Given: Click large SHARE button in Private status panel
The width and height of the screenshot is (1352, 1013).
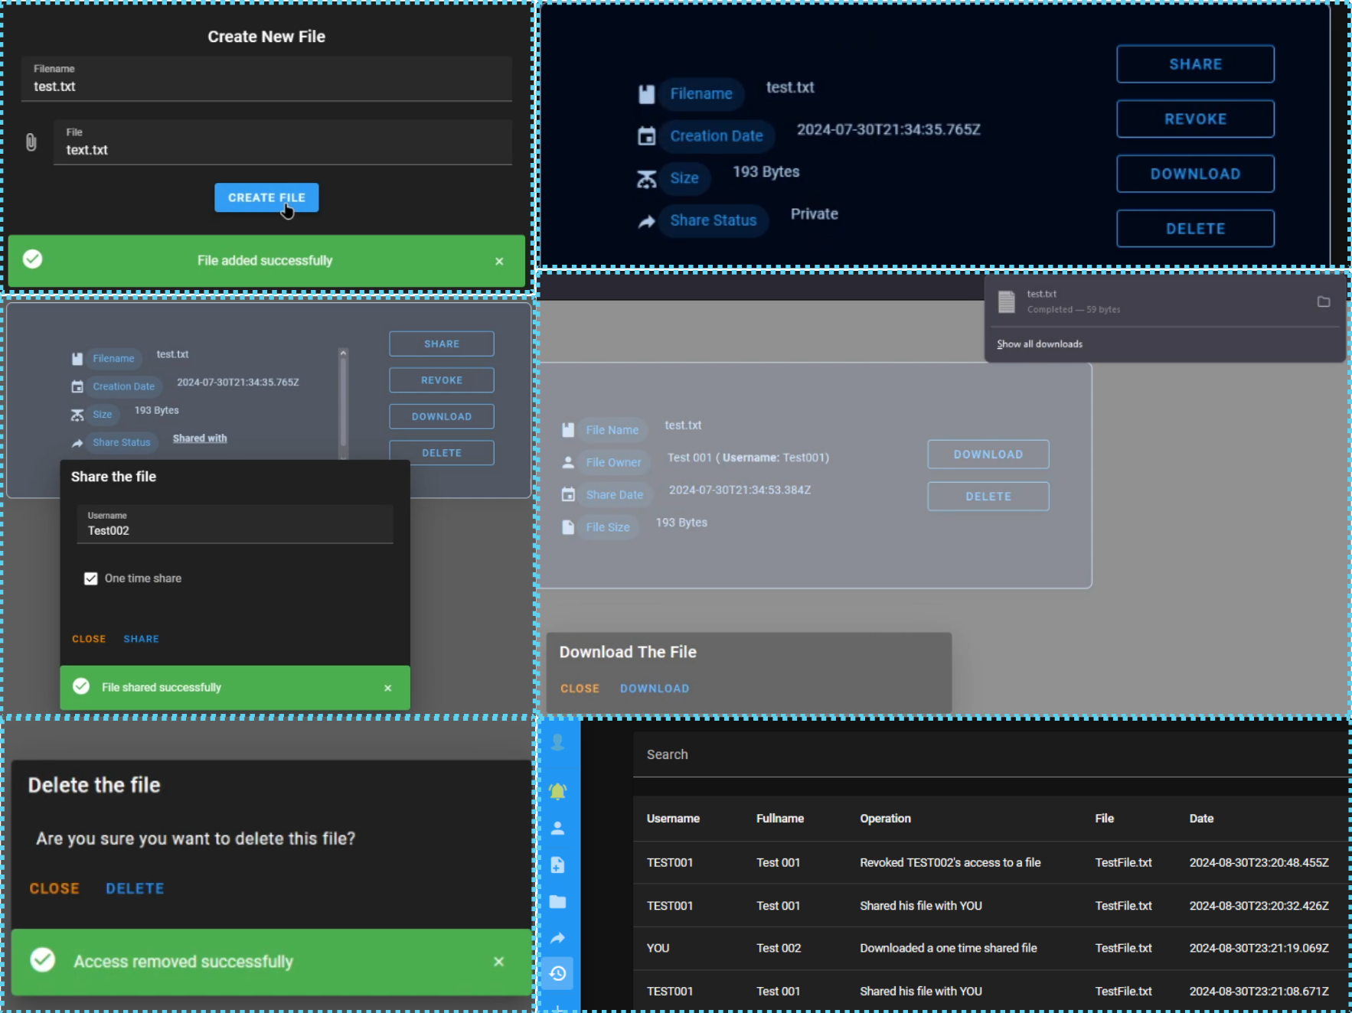Looking at the screenshot, I should (x=1195, y=64).
